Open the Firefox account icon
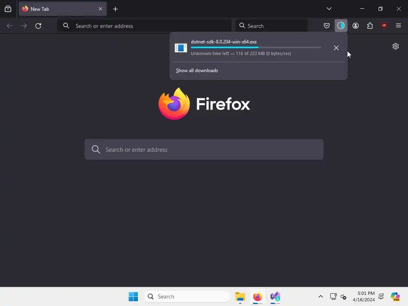The image size is (408, 306). point(355,25)
